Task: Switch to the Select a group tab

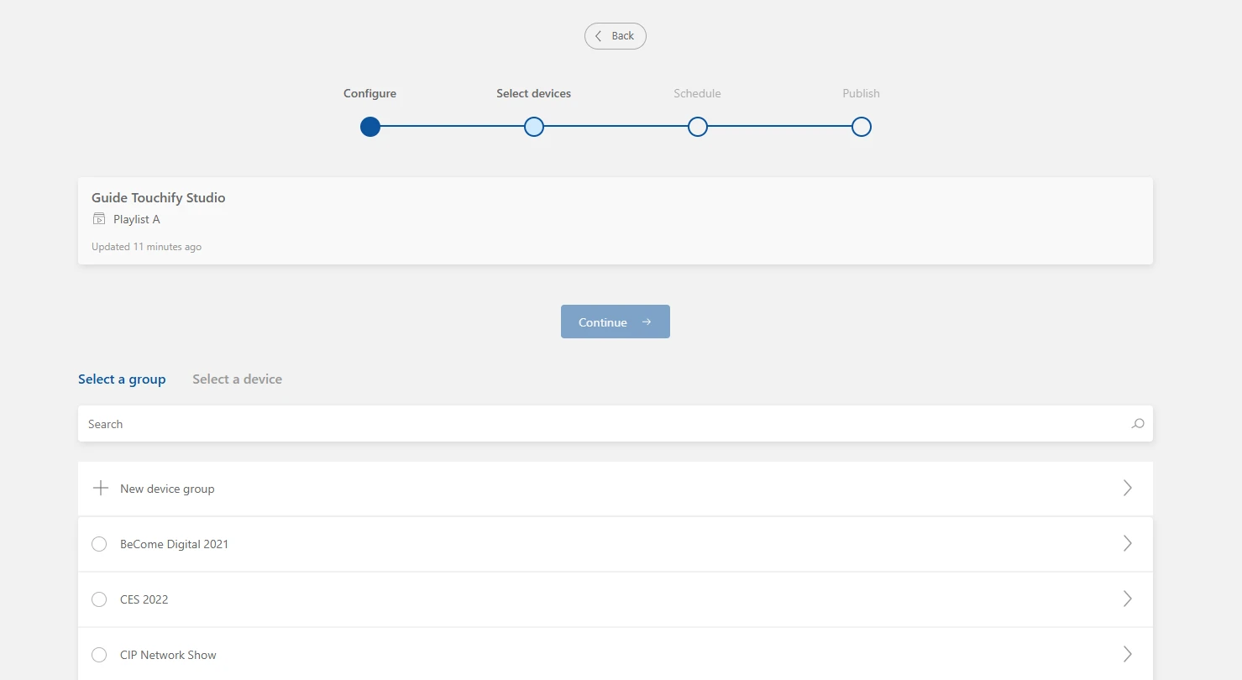Action: 122,379
